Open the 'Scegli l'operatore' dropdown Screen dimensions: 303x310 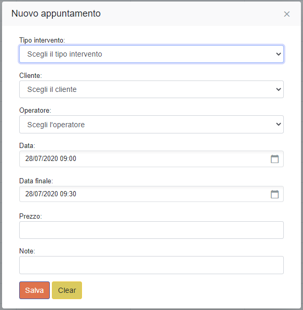coord(151,124)
